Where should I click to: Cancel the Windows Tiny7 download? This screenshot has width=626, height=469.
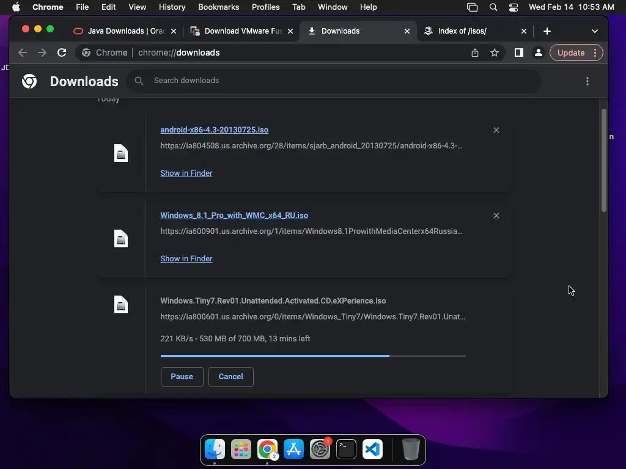(230, 376)
